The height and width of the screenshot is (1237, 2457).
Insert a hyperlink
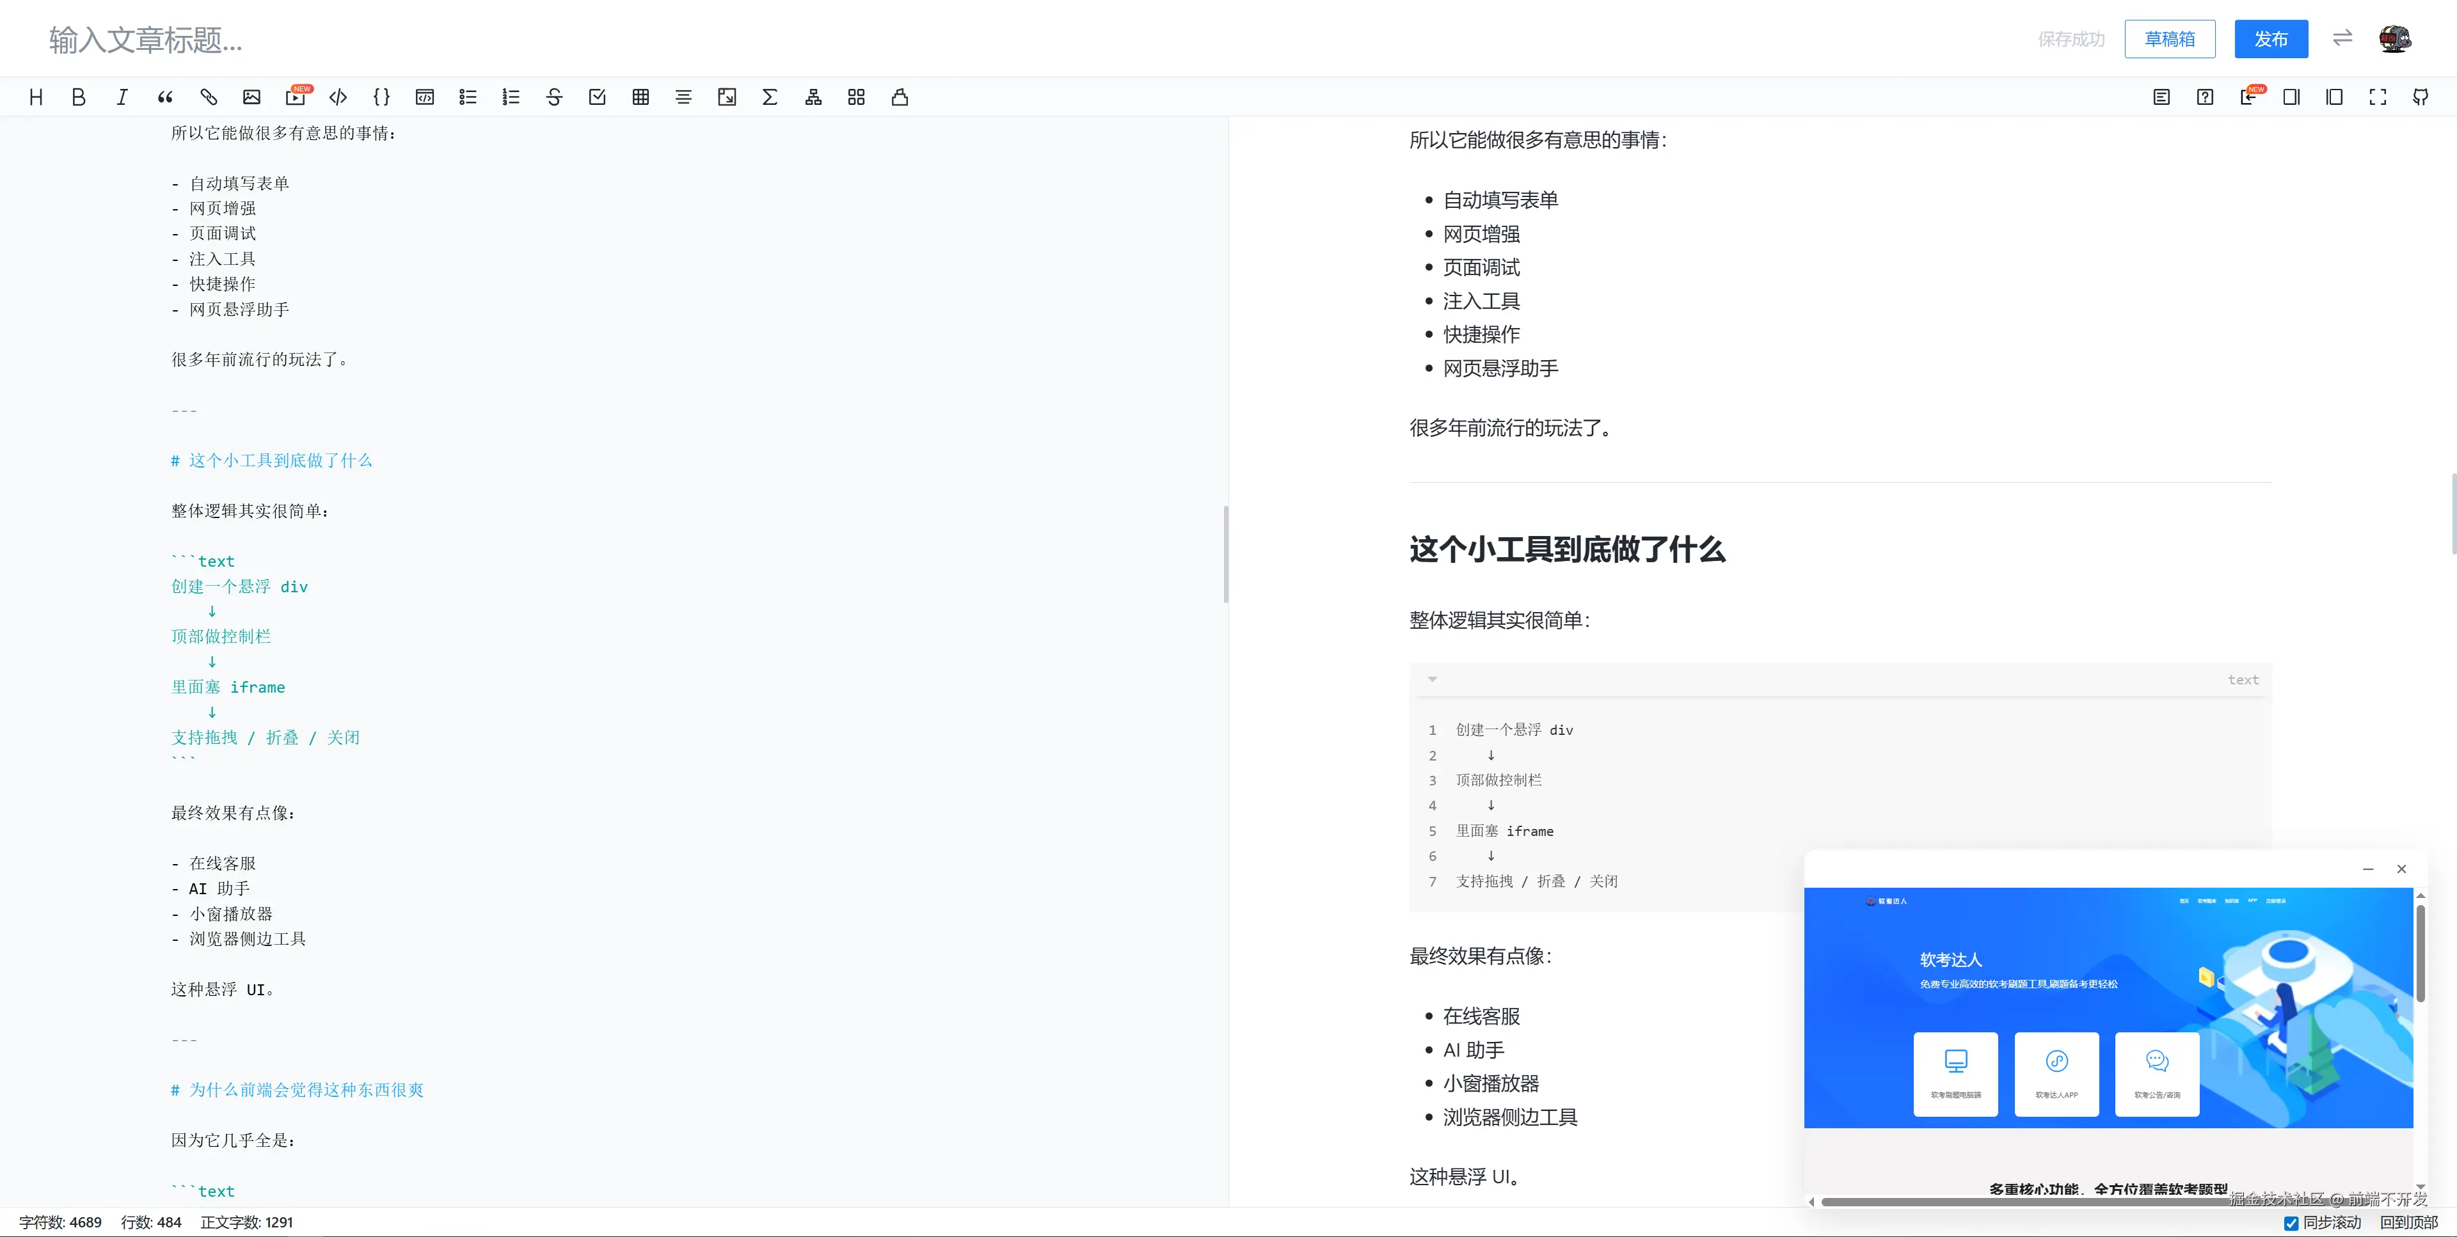[x=209, y=97]
